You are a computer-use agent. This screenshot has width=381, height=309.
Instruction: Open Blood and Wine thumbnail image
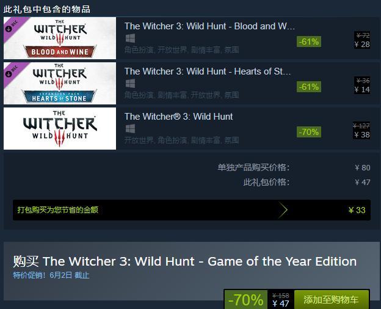coord(60,38)
